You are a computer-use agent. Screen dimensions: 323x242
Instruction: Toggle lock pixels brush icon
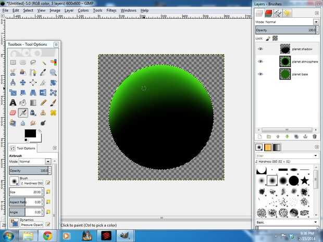(x=268, y=39)
